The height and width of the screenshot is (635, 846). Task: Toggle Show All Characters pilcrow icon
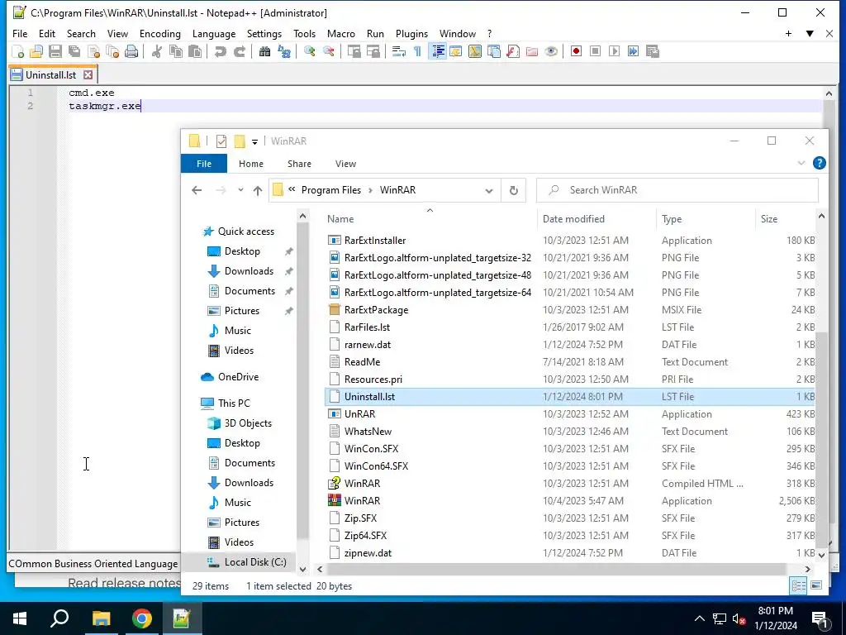point(417,51)
